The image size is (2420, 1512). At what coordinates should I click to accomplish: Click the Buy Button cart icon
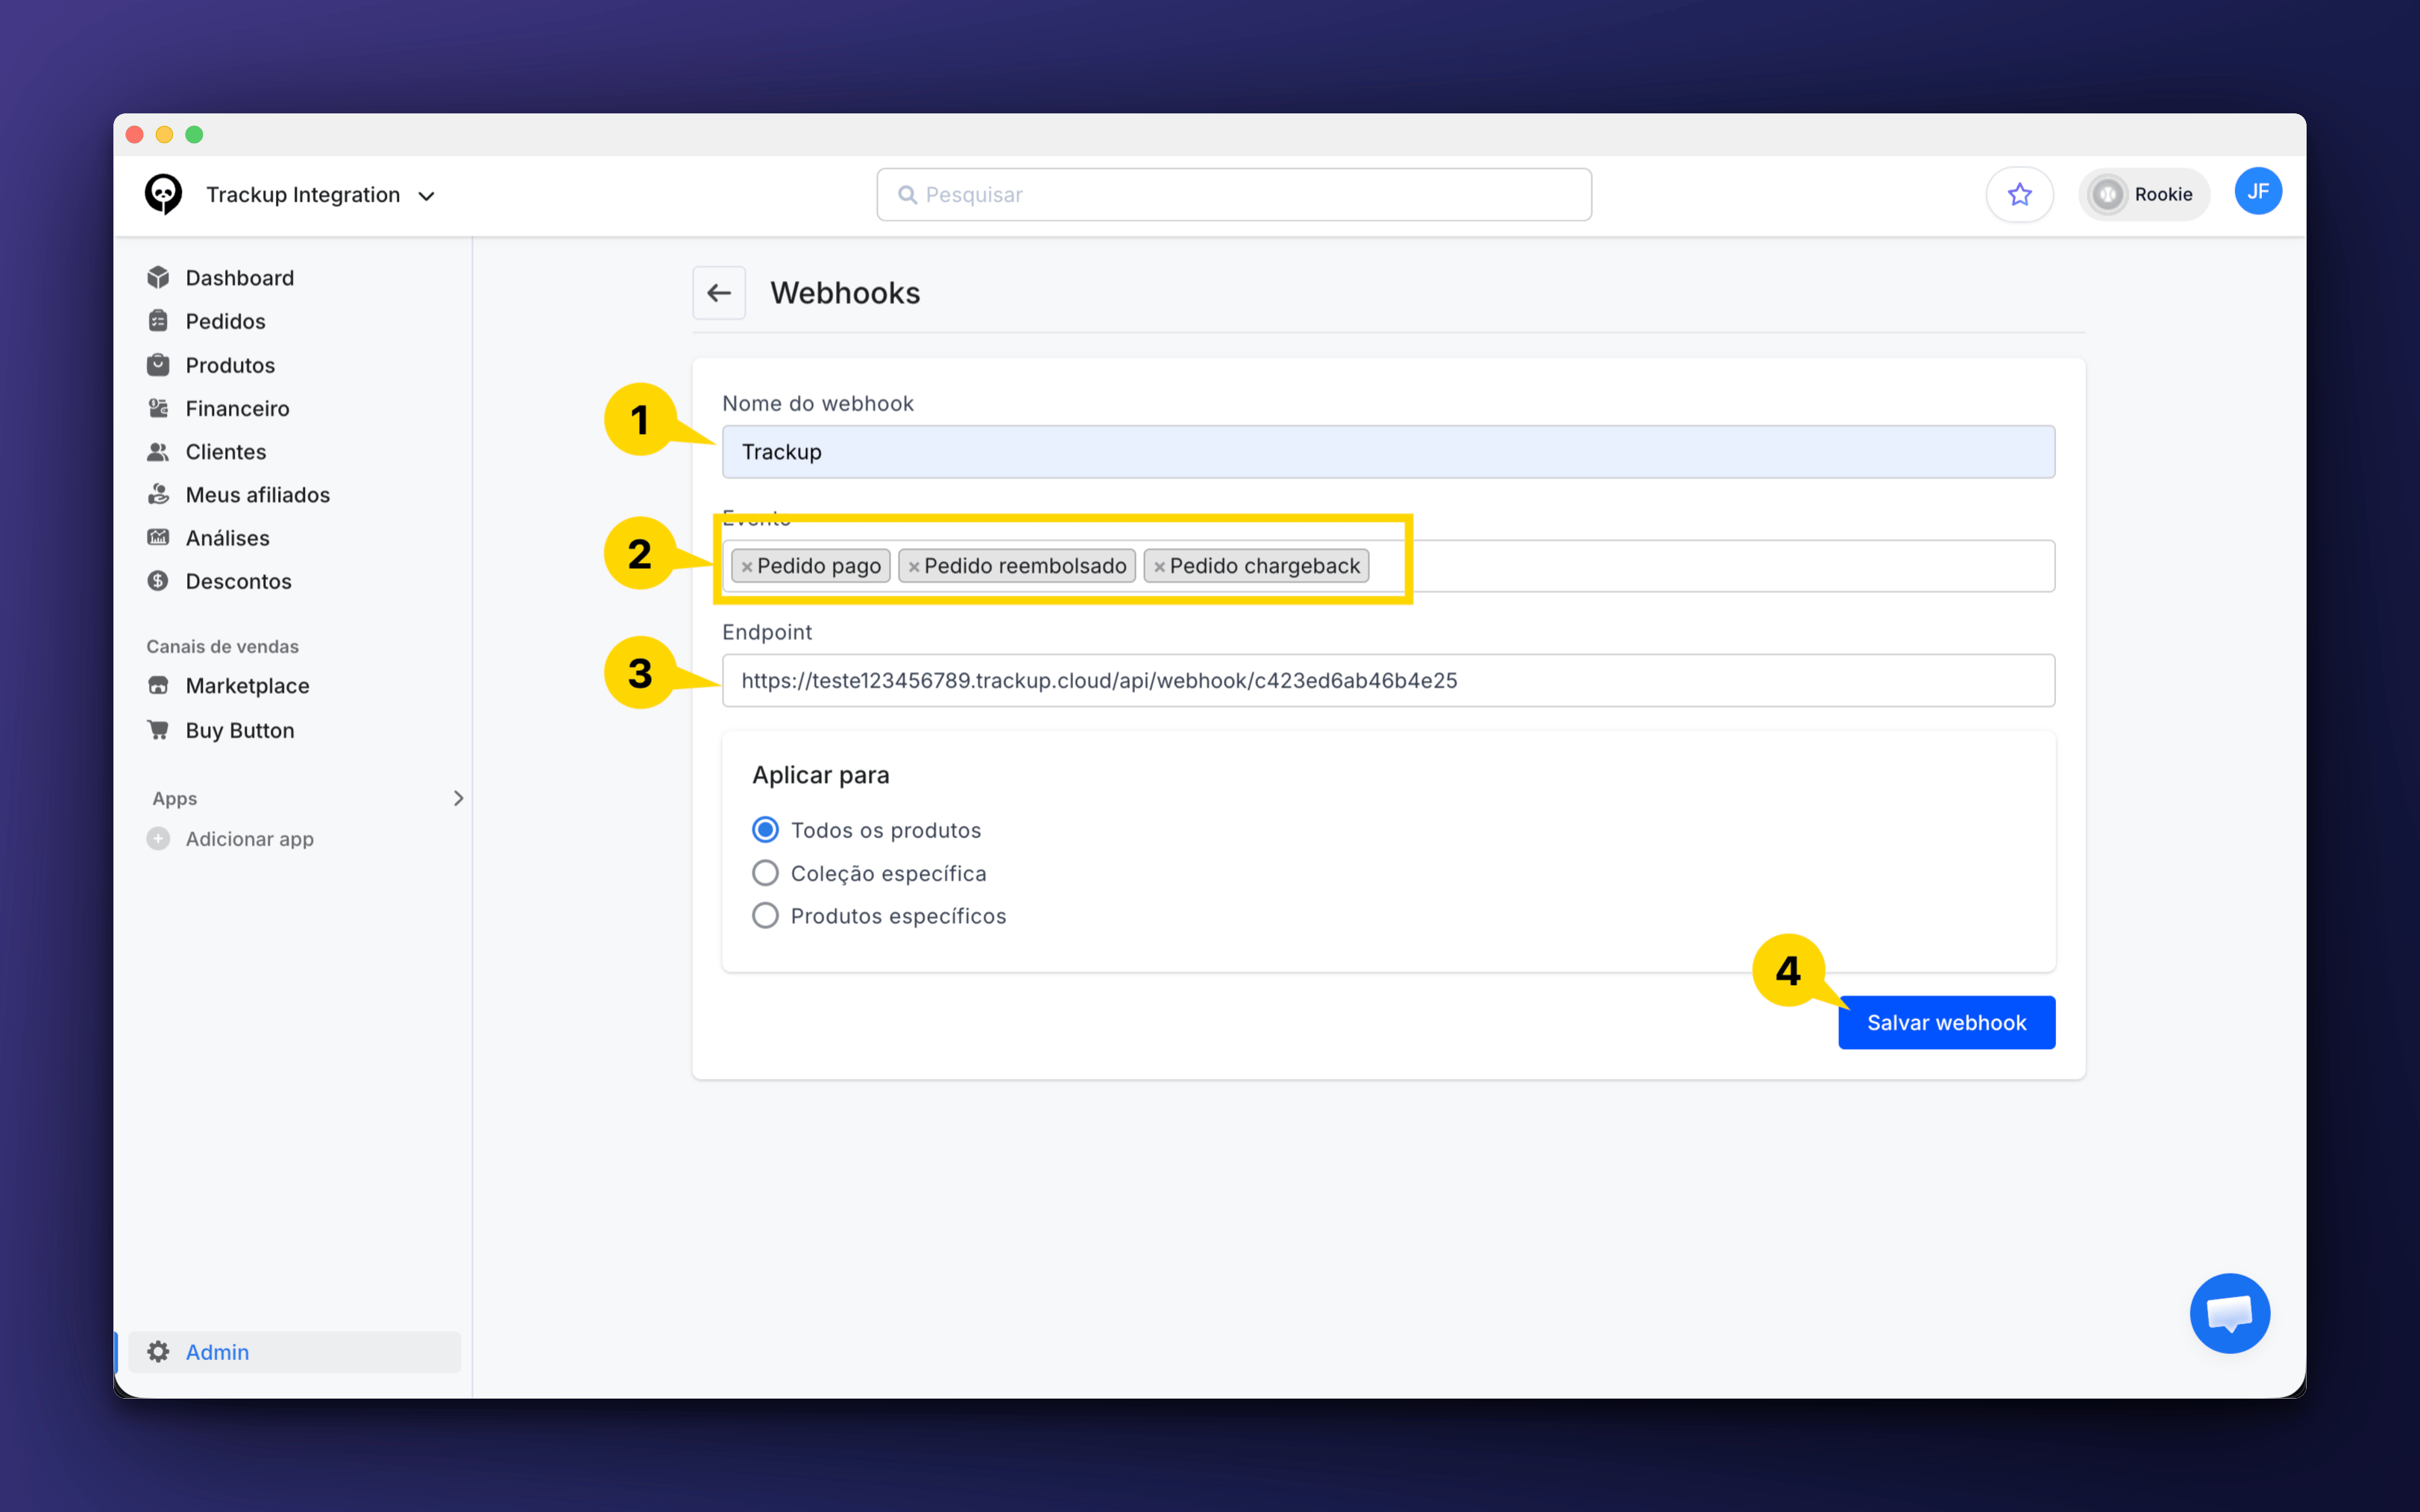point(158,729)
